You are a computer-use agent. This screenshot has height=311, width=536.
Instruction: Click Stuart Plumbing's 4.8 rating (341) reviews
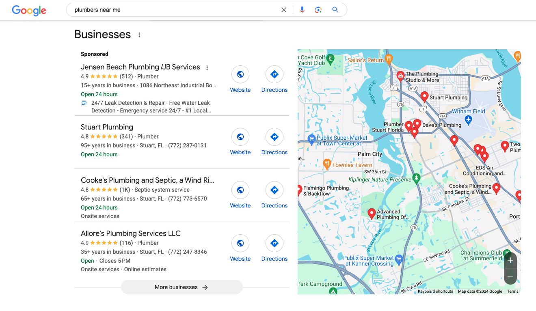[107, 136]
